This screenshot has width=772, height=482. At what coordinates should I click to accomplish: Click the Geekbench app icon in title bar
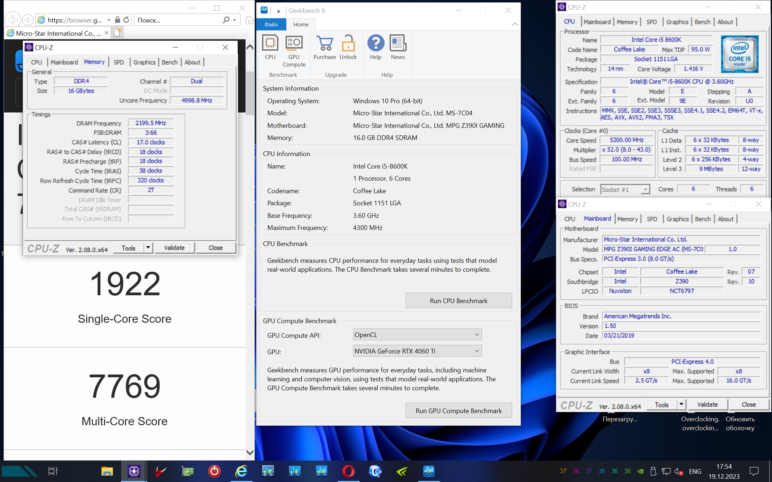pos(264,10)
